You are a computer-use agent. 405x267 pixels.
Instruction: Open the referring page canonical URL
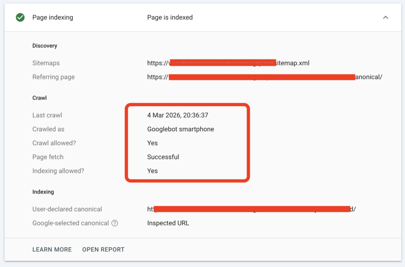tap(264, 77)
